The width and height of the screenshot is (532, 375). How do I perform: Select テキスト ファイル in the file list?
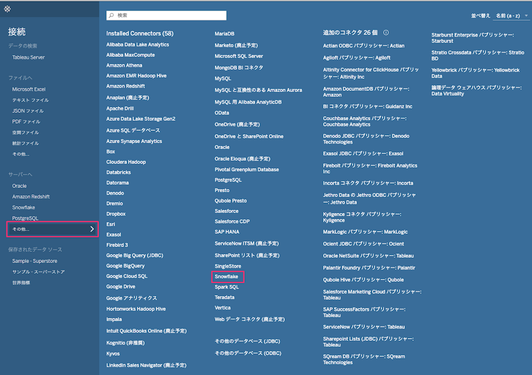click(30, 100)
